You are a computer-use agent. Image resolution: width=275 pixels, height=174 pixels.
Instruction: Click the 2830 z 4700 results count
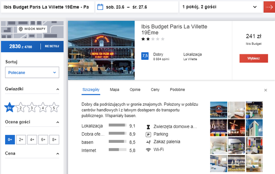point(21,47)
